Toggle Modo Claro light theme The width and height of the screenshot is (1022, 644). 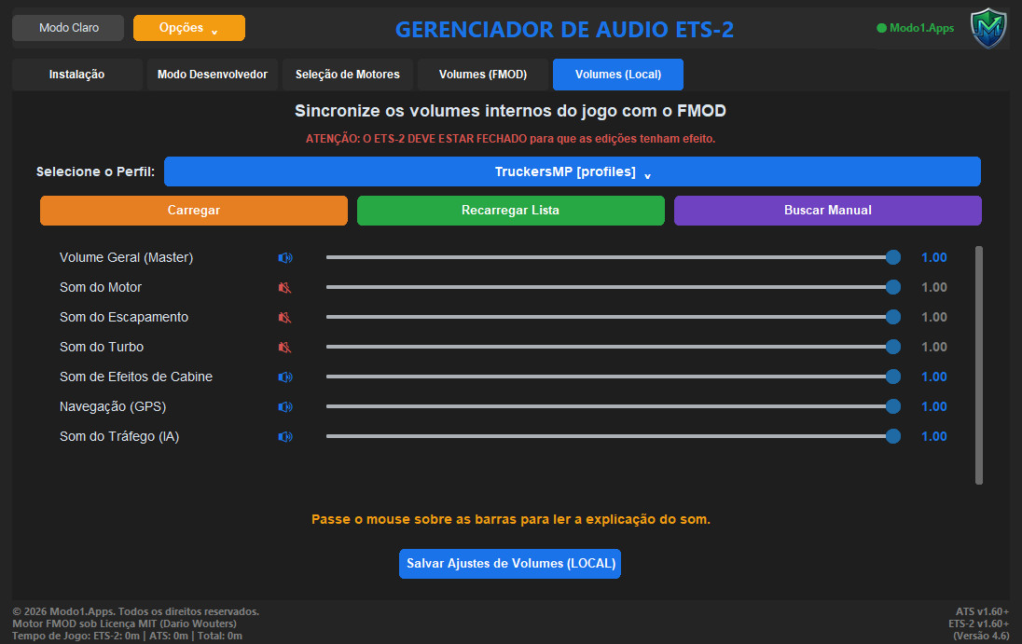click(68, 28)
